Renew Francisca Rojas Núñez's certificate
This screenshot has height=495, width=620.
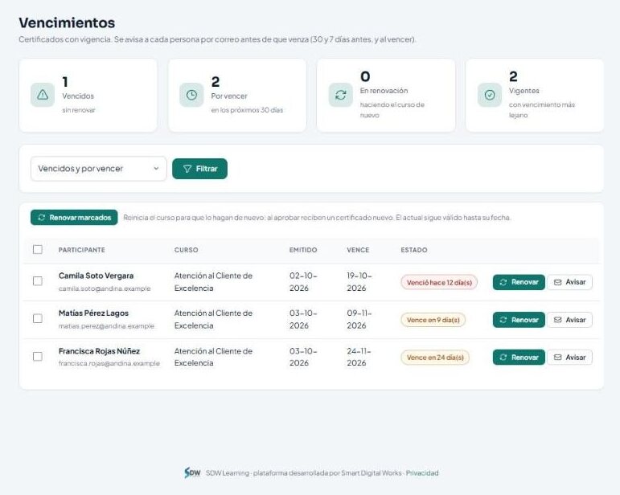pyautogui.click(x=519, y=357)
